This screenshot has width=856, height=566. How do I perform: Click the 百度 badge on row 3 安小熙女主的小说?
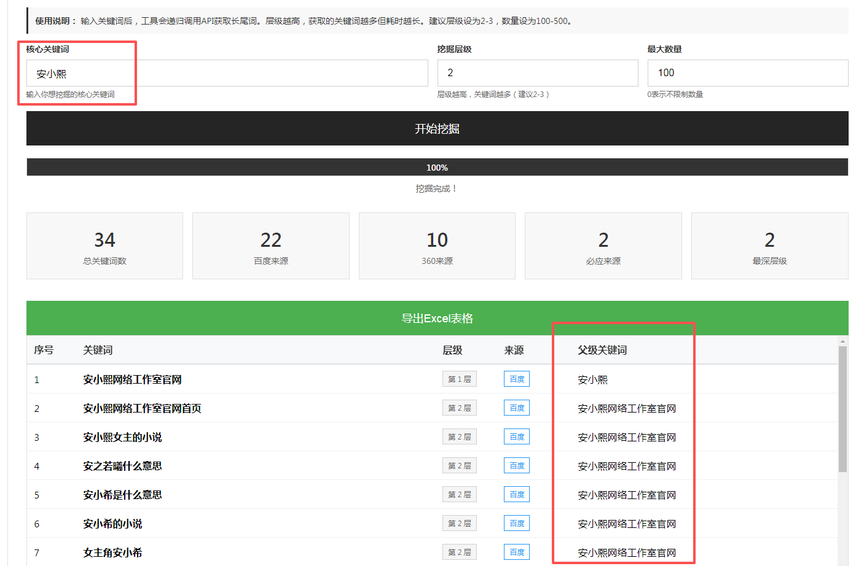pyautogui.click(x=516, y=436)
